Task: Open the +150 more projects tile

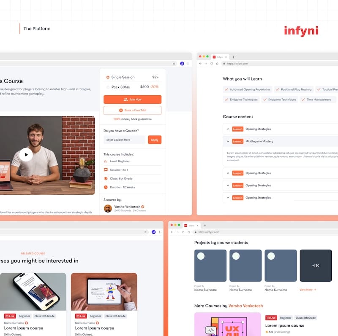Action: tap(316, 266)
